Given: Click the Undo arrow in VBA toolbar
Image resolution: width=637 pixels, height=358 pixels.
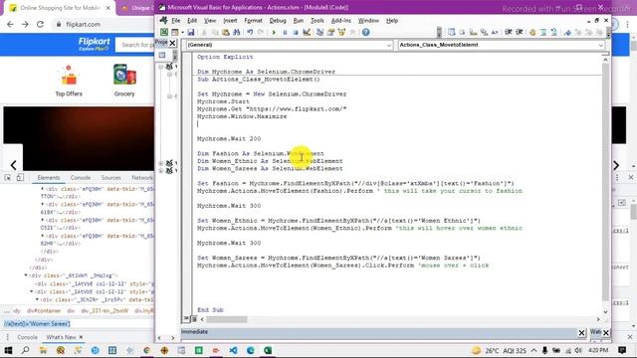Looking at the screenshot, I should coord(250,33).
